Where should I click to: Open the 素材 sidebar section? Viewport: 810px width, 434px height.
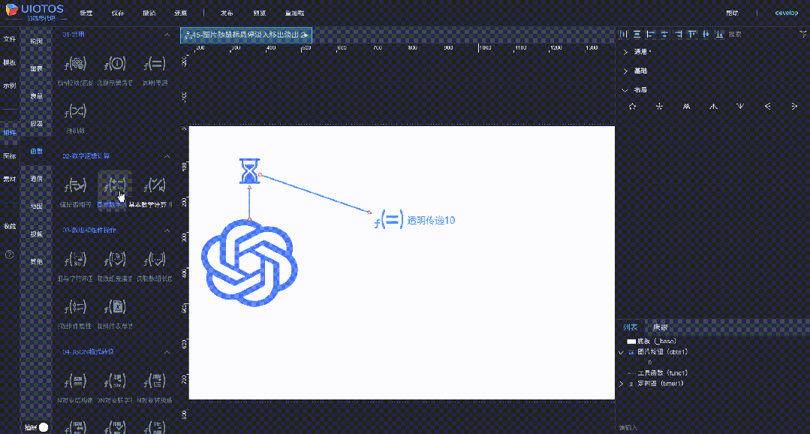[9, 179]
